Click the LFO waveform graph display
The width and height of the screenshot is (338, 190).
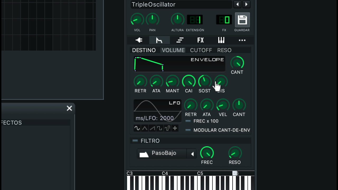click(x=157, y=111)
